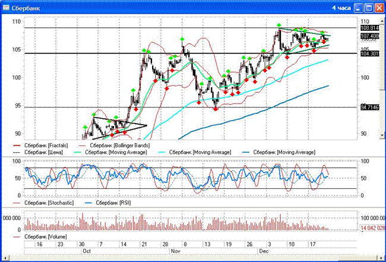Select 'Сбербанк [Volume]' legend entry
The width and height of the screenshot is (386, 262).
coord(39,236)
